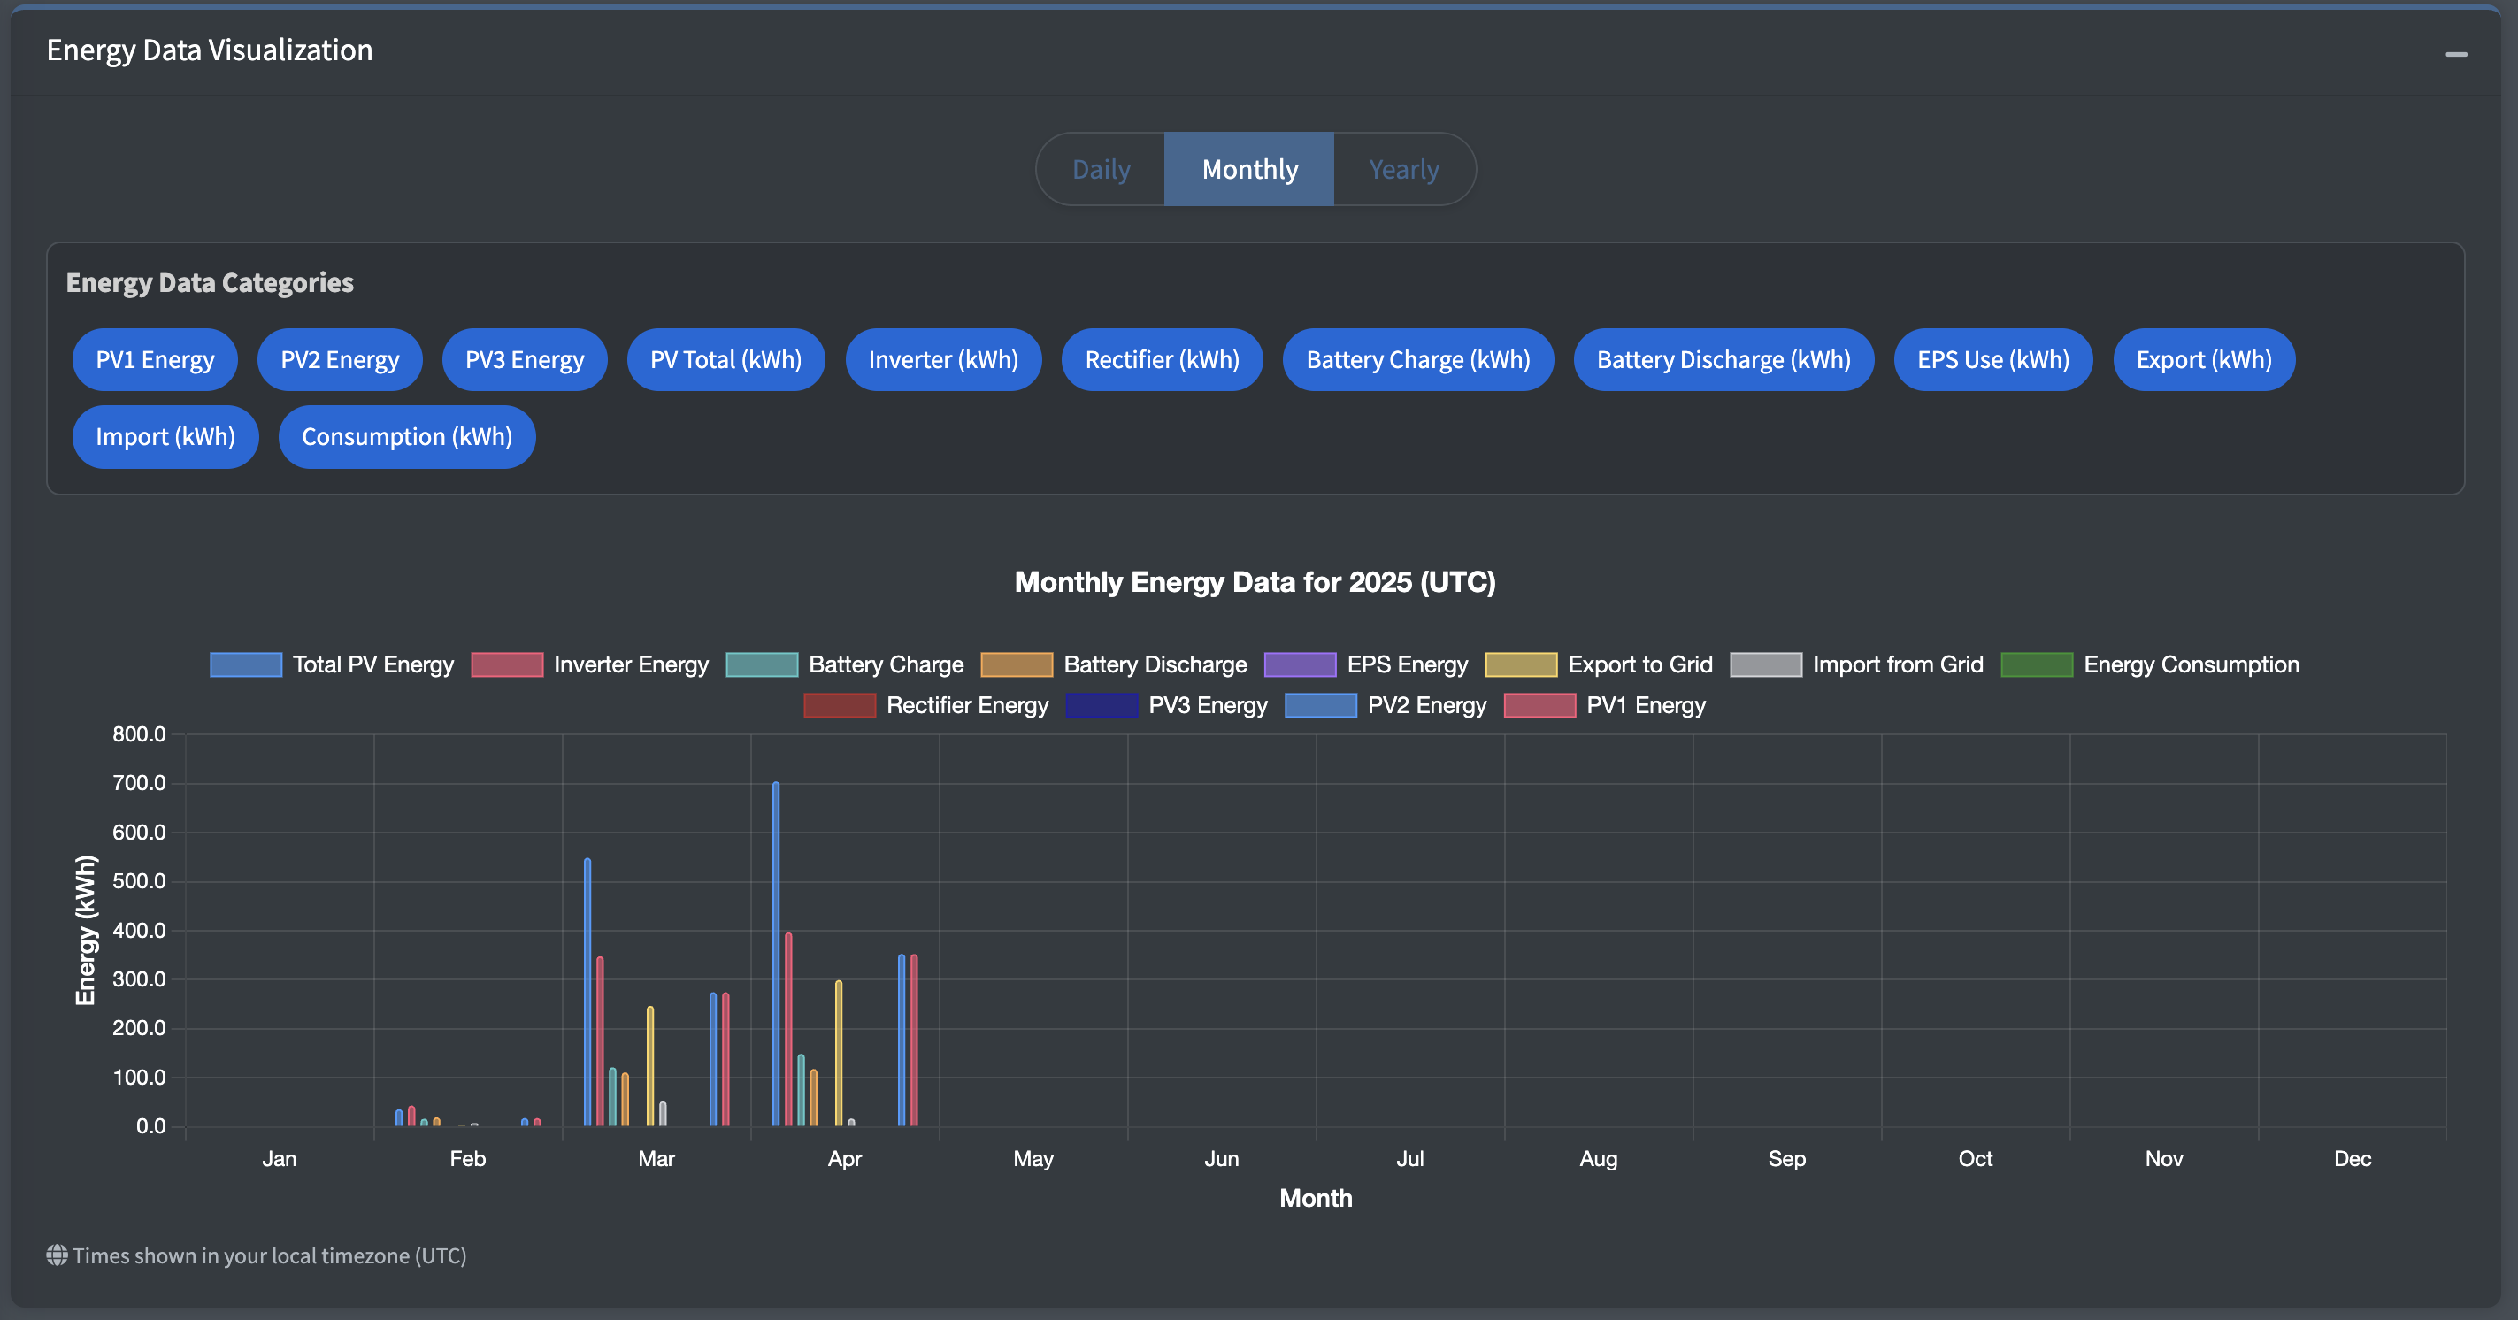The width and height of the screenshot is (2518, 1320).
Task: Click the Export (kWh) button
Action: click(2203, 360)
